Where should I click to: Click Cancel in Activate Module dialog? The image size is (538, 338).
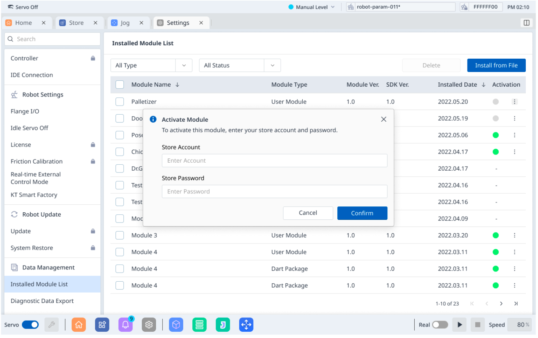(308, 213)
